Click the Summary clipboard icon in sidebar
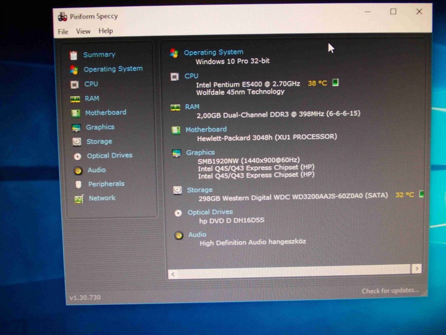 point(73,55)
